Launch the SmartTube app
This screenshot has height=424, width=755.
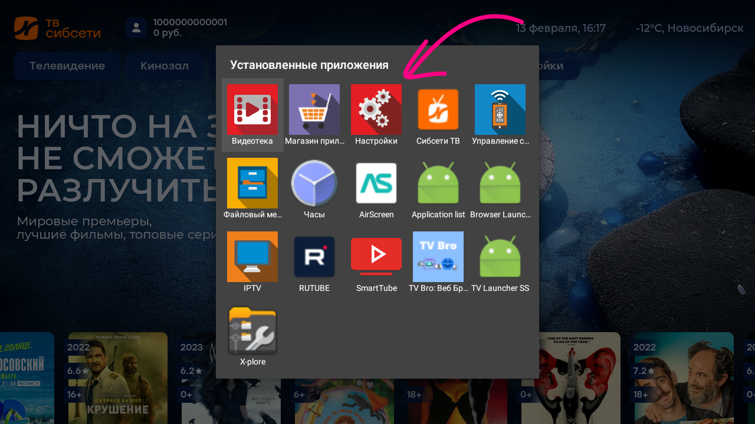click(x=376, y=262)
